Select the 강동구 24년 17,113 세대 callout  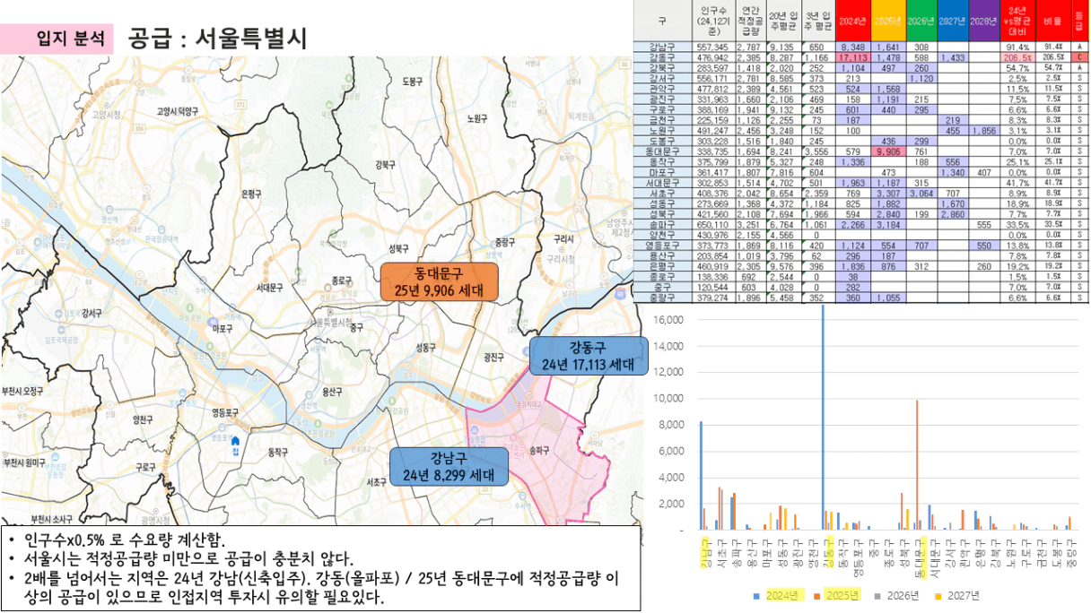[x=589, y=356]
